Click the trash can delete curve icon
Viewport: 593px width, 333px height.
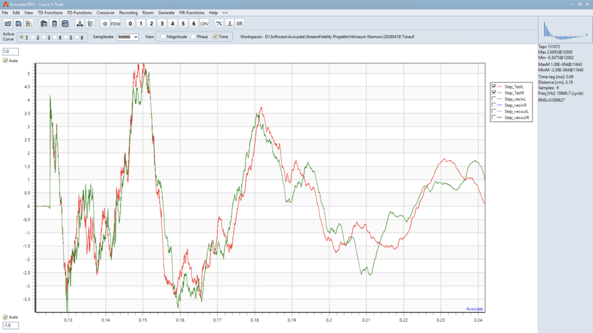coord(54,24)
